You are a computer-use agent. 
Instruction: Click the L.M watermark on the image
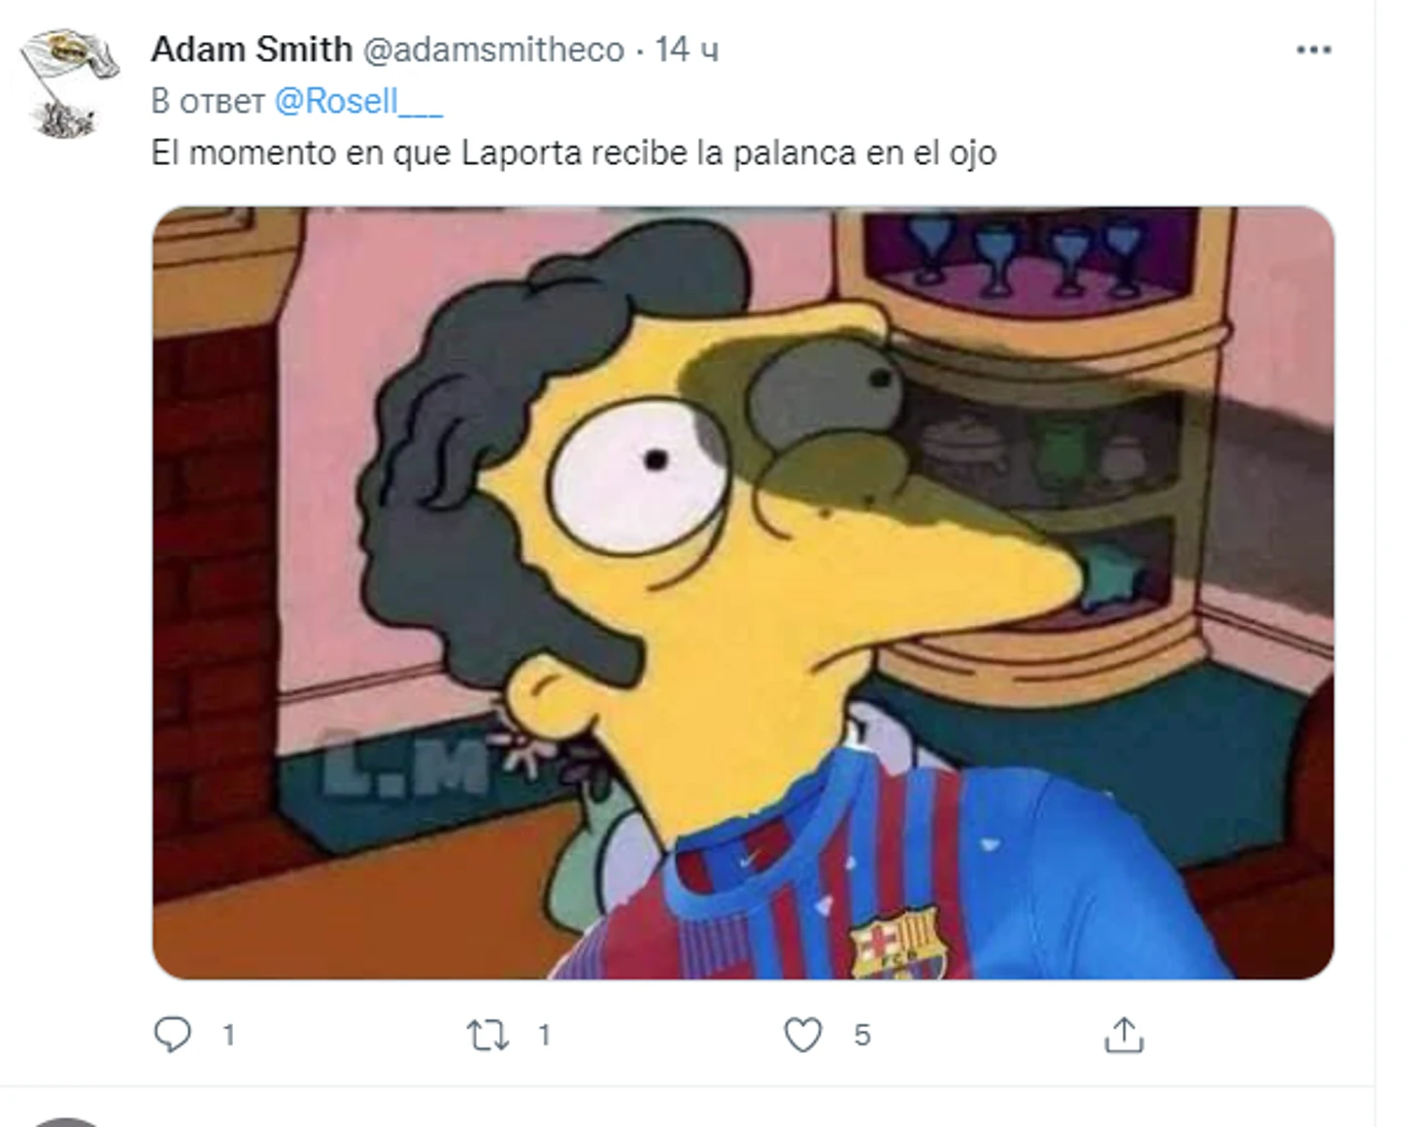tap(405, 762)
